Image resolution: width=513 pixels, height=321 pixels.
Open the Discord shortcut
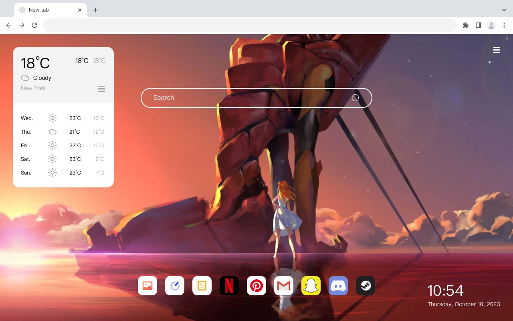point(338,286)
